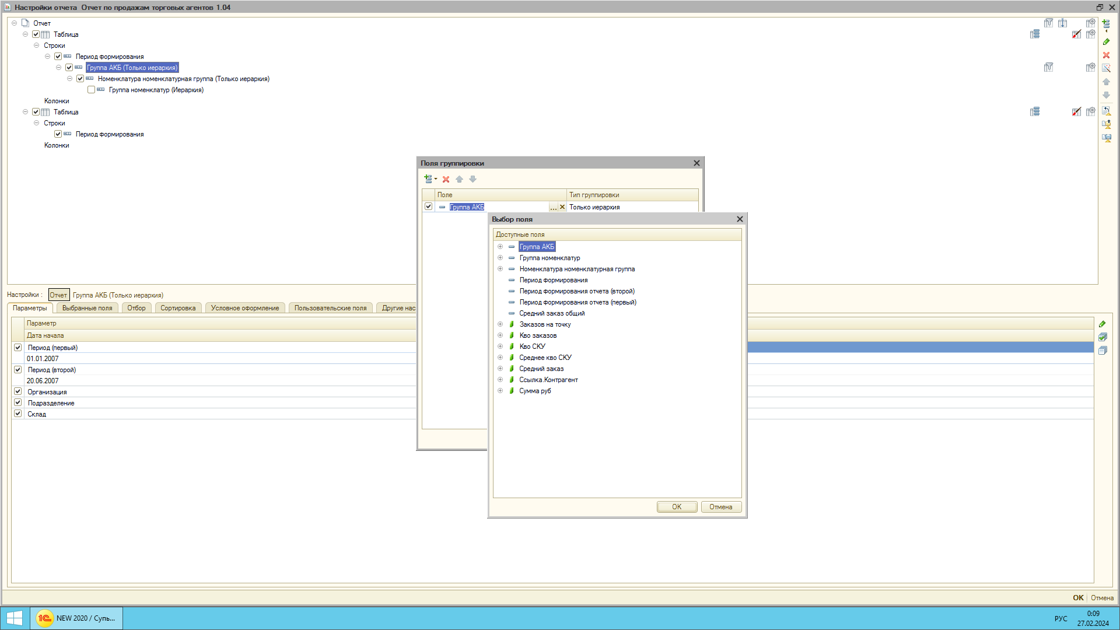Expand the Сумма руб field node

click(500, 391)
